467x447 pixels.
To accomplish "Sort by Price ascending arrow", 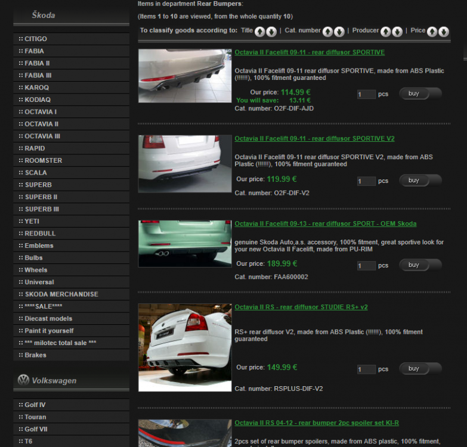I will click(432, 32).
